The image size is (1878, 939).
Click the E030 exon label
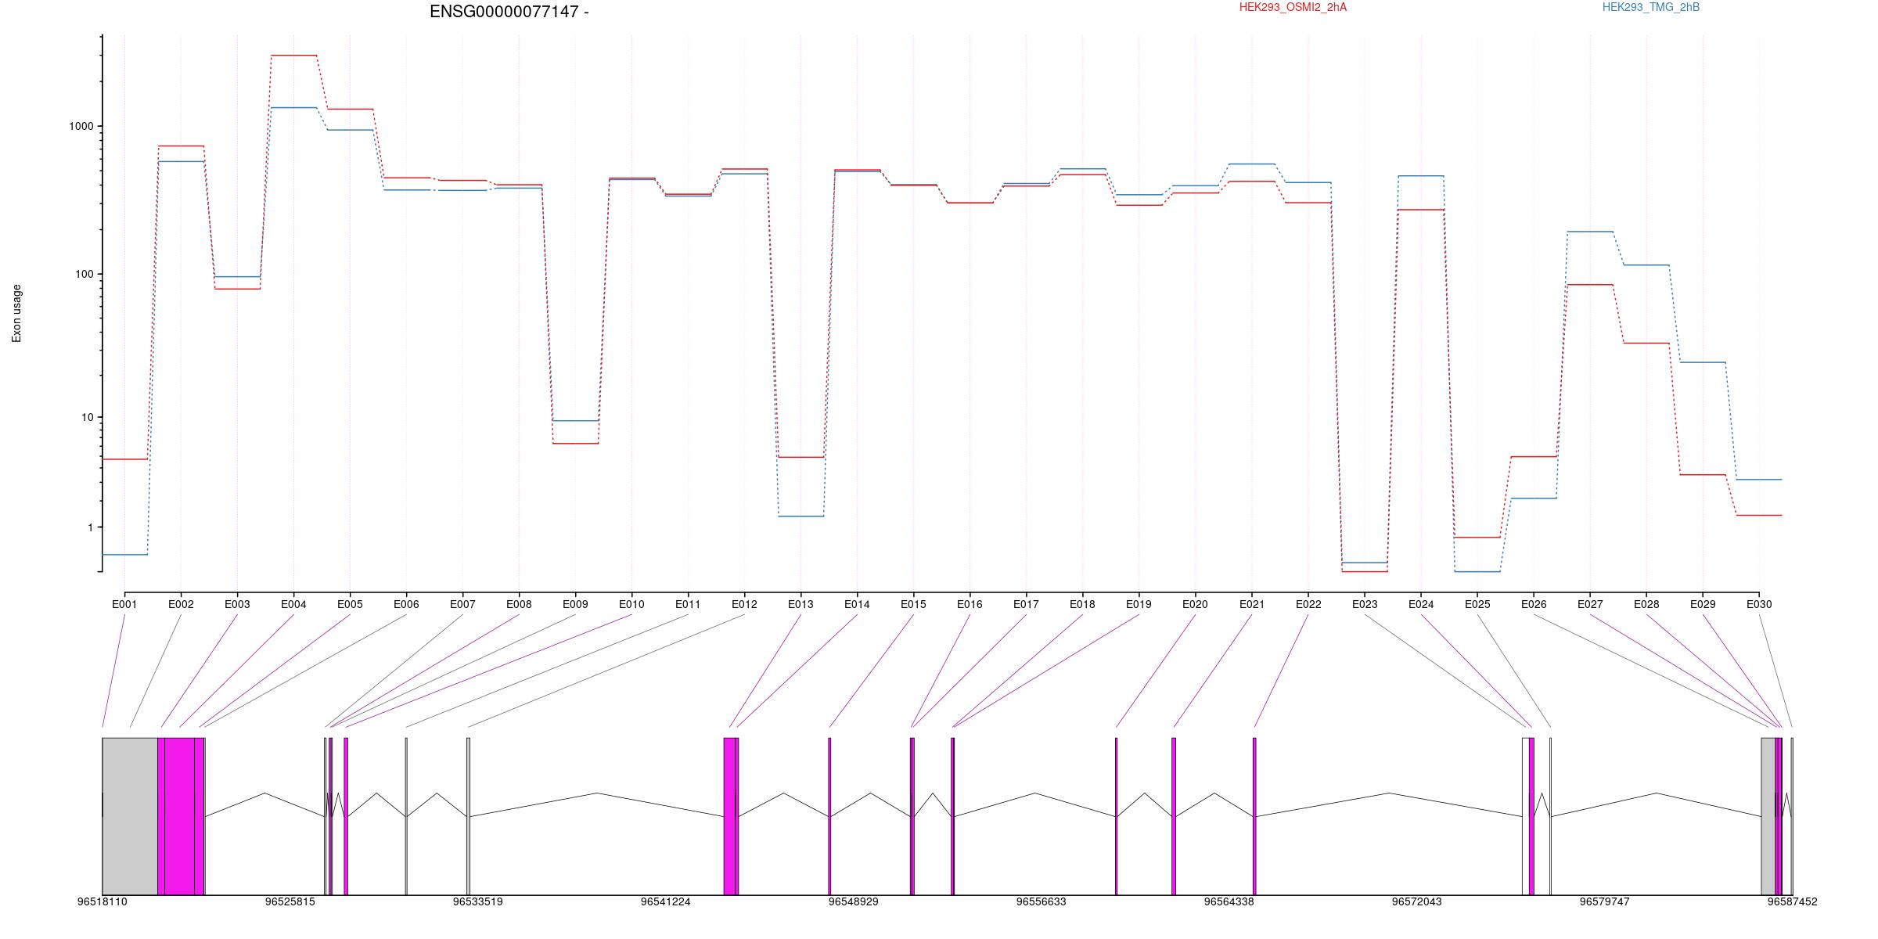coord(1759,604)
